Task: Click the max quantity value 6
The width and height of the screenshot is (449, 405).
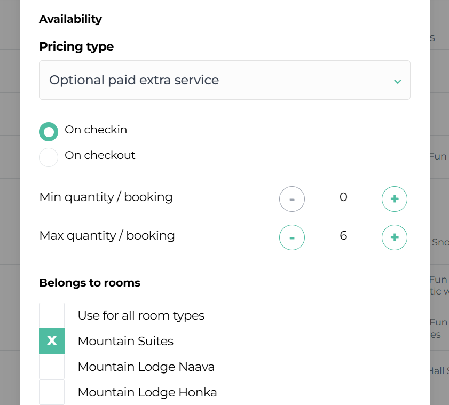Action: 343,235
